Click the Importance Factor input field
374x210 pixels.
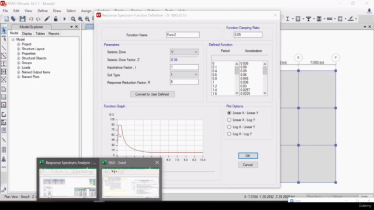[x=184, y=68]
